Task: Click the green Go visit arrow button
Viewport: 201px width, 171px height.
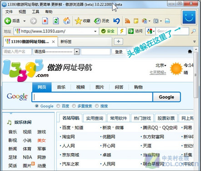Action: 131,31
